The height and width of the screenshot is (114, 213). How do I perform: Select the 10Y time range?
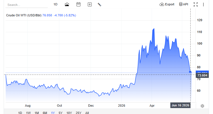[x=69, y=113]
